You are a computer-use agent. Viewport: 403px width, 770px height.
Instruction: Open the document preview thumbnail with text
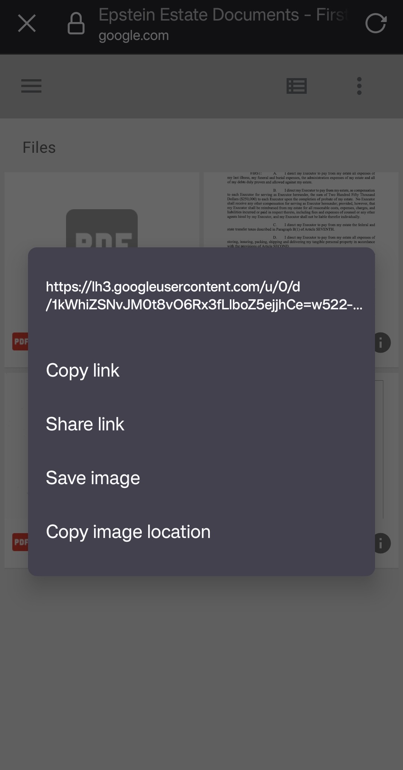(x=301, y=210)
